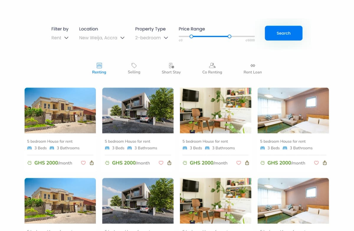Click the bathroom icon on the top-row yellow mansion card
This screenshot has width=354, height=231.
pos(52,148)
